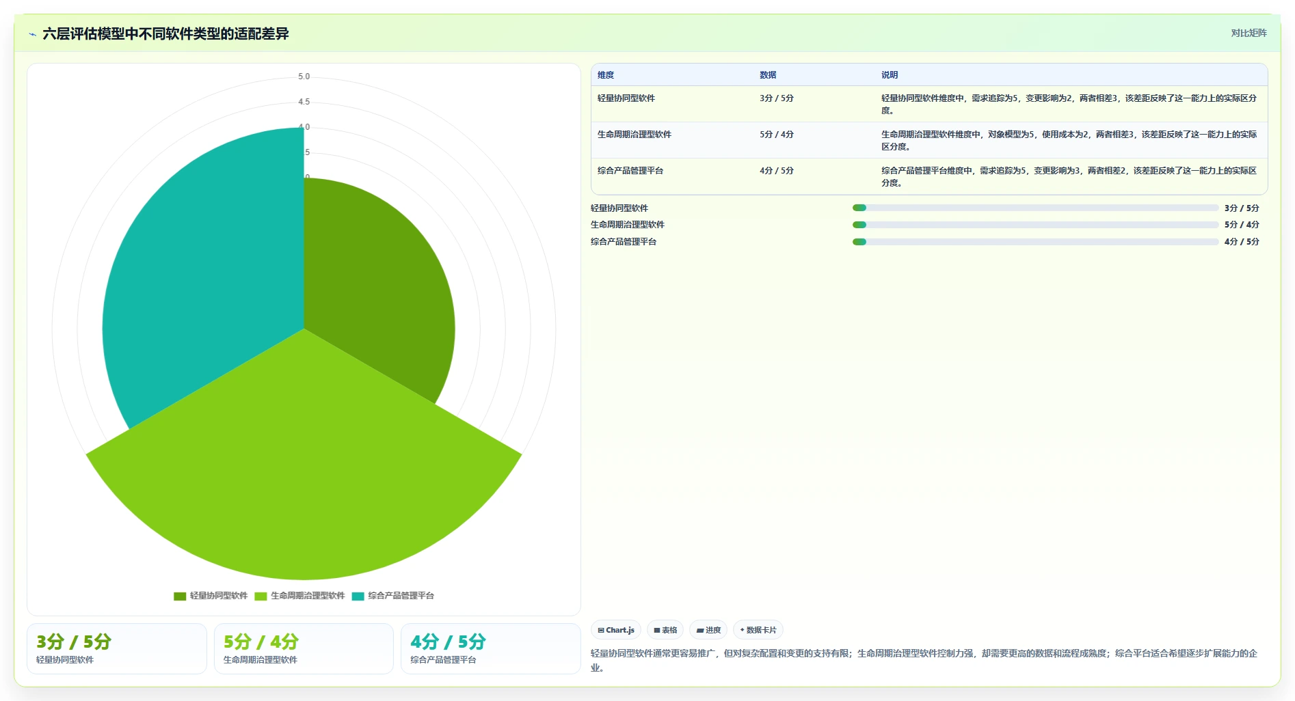Click the teal polar chart segment
1295x701 pixels.
(212, 273)
